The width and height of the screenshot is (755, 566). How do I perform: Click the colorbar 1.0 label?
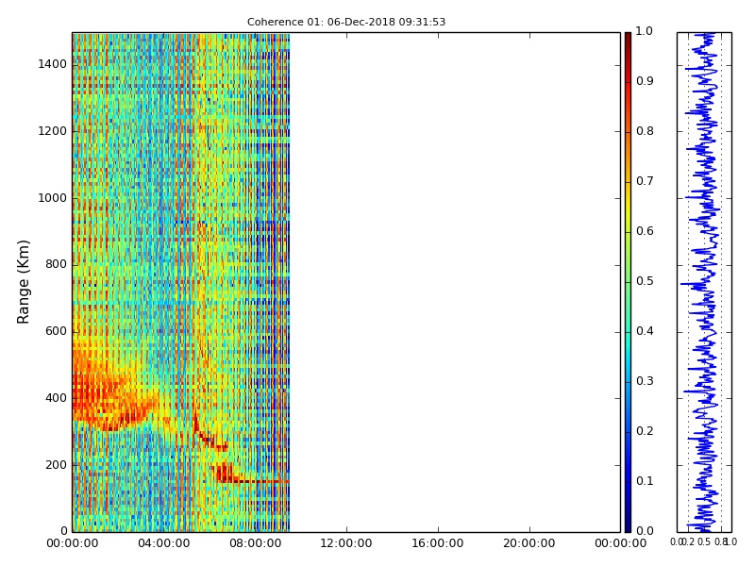[645, 31]
